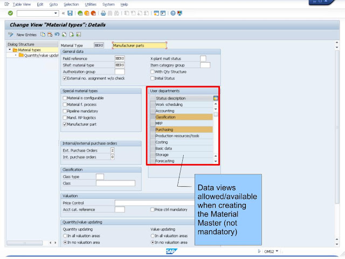
Task: Click Dialog Structure right scroll arrow
Action: click(55, 243)
